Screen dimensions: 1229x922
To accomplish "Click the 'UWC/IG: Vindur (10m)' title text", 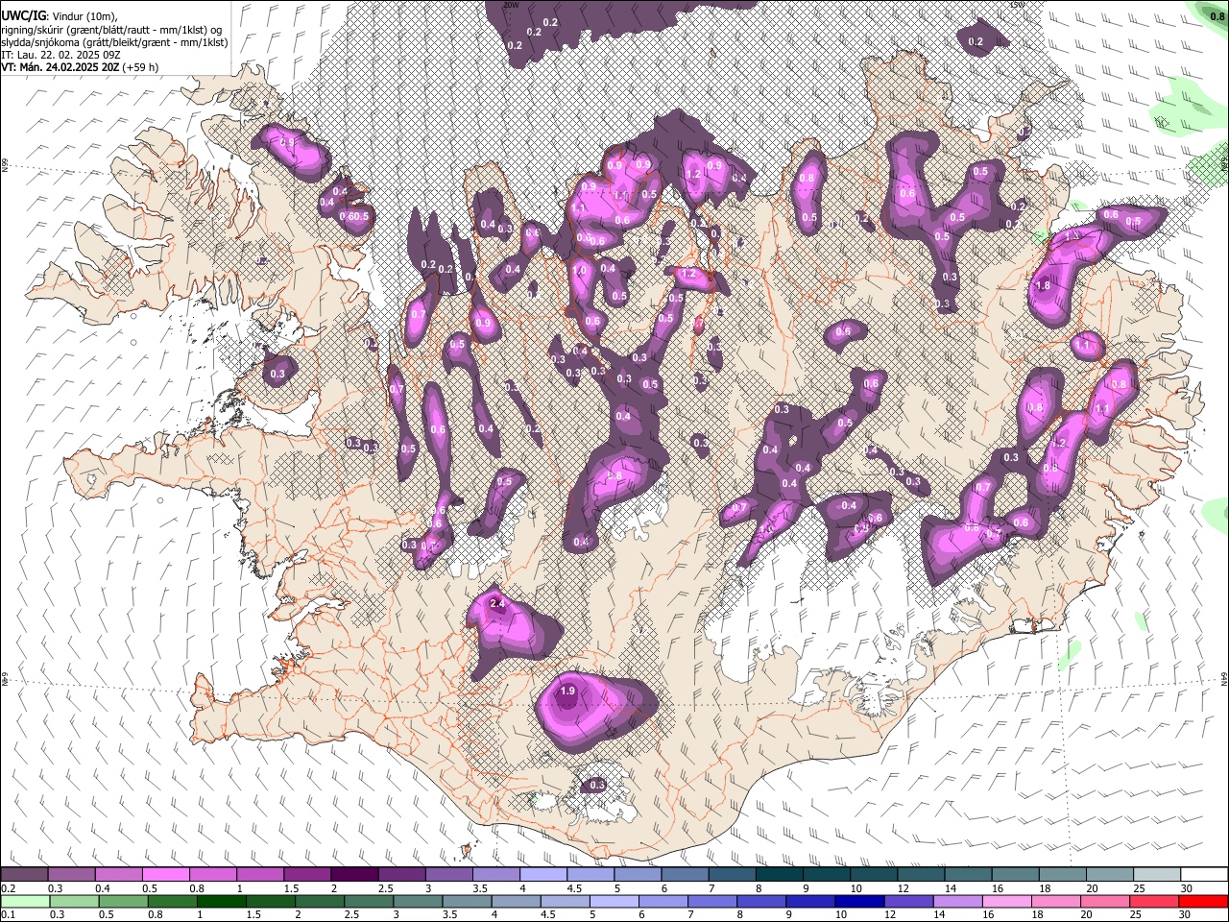I will (x=60, y=16).
